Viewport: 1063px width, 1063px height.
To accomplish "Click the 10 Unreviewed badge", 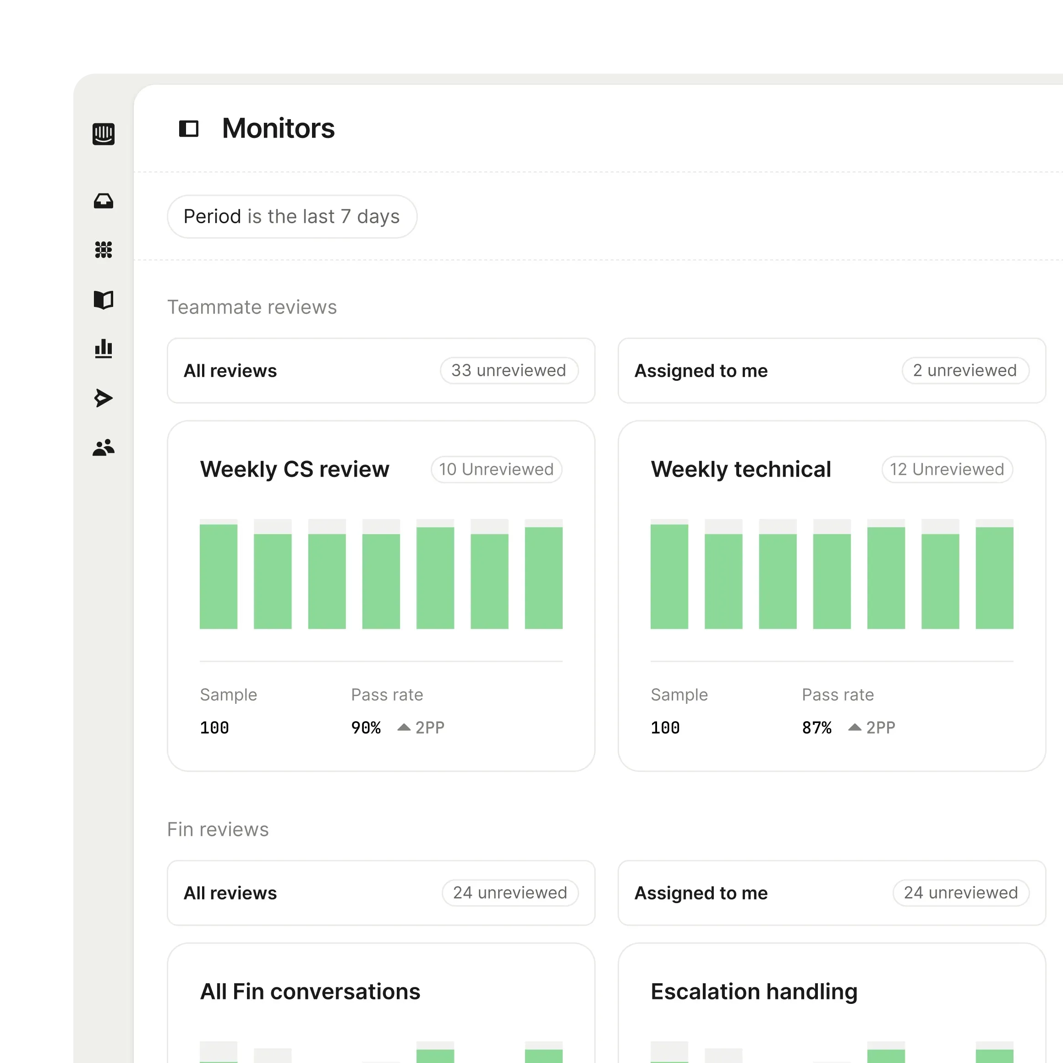I will point(496,469).
